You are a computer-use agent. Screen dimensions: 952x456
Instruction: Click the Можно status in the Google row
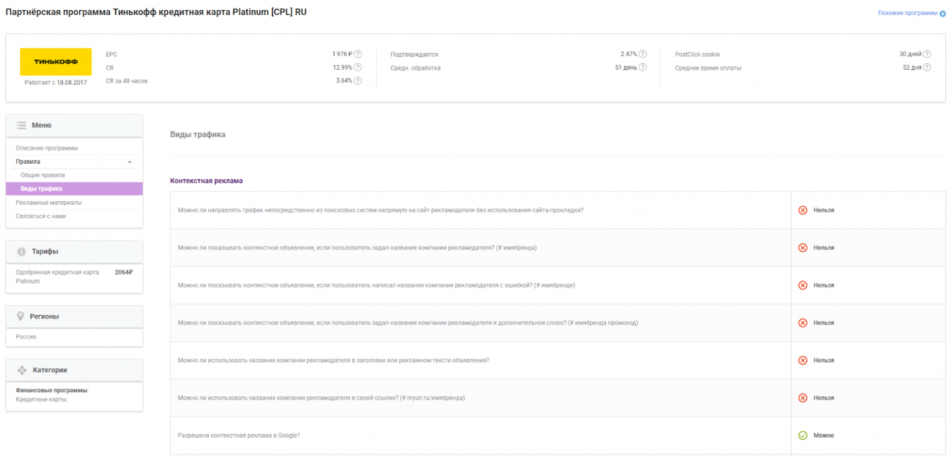tap(824, 436)
